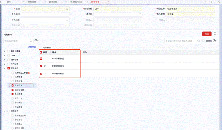Click the help icon beside the left search box

(x=36, y=41)
